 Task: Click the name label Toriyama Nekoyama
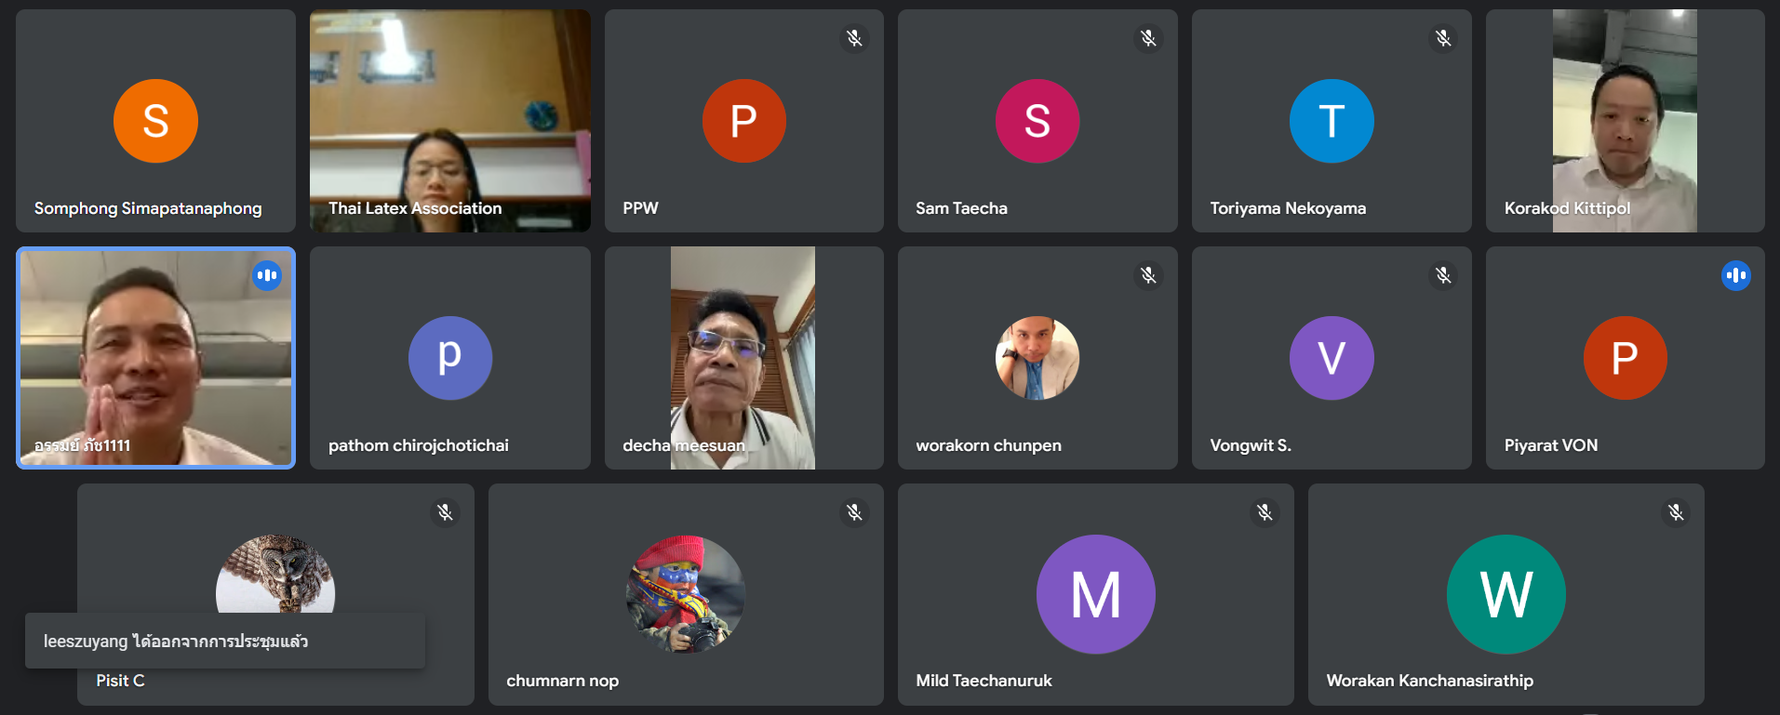click(x=1288, y=208)
